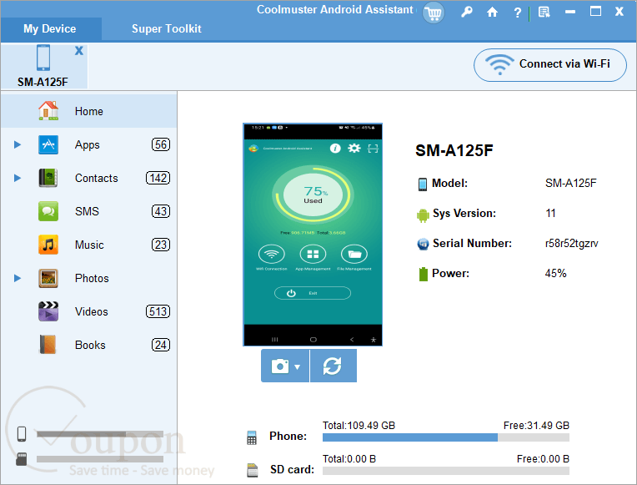Click the SD card storage icon

253,470
